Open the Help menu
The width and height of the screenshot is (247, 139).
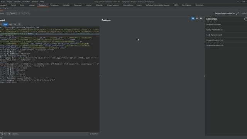(42, 2)
